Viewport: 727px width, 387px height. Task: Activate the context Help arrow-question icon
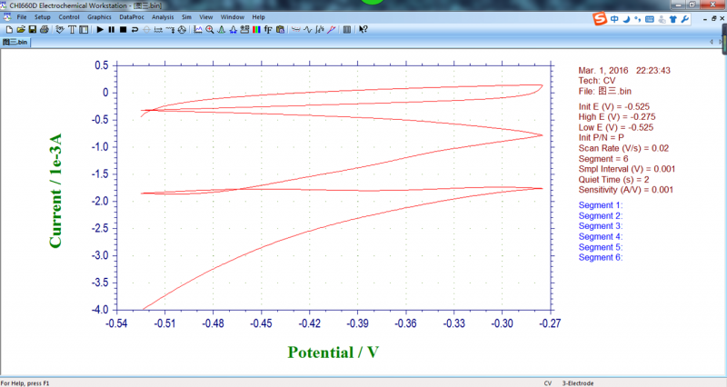tap(363, 29)
